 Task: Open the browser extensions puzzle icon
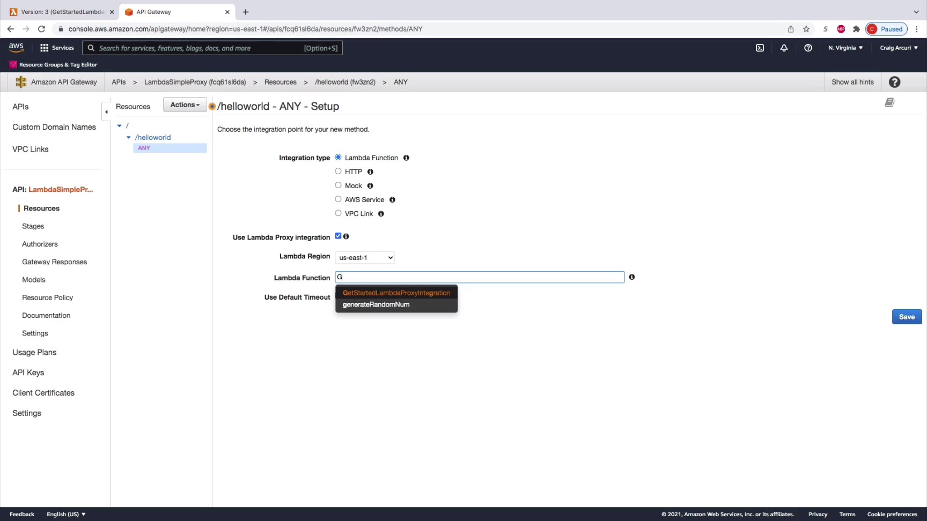tap(856, 29)
